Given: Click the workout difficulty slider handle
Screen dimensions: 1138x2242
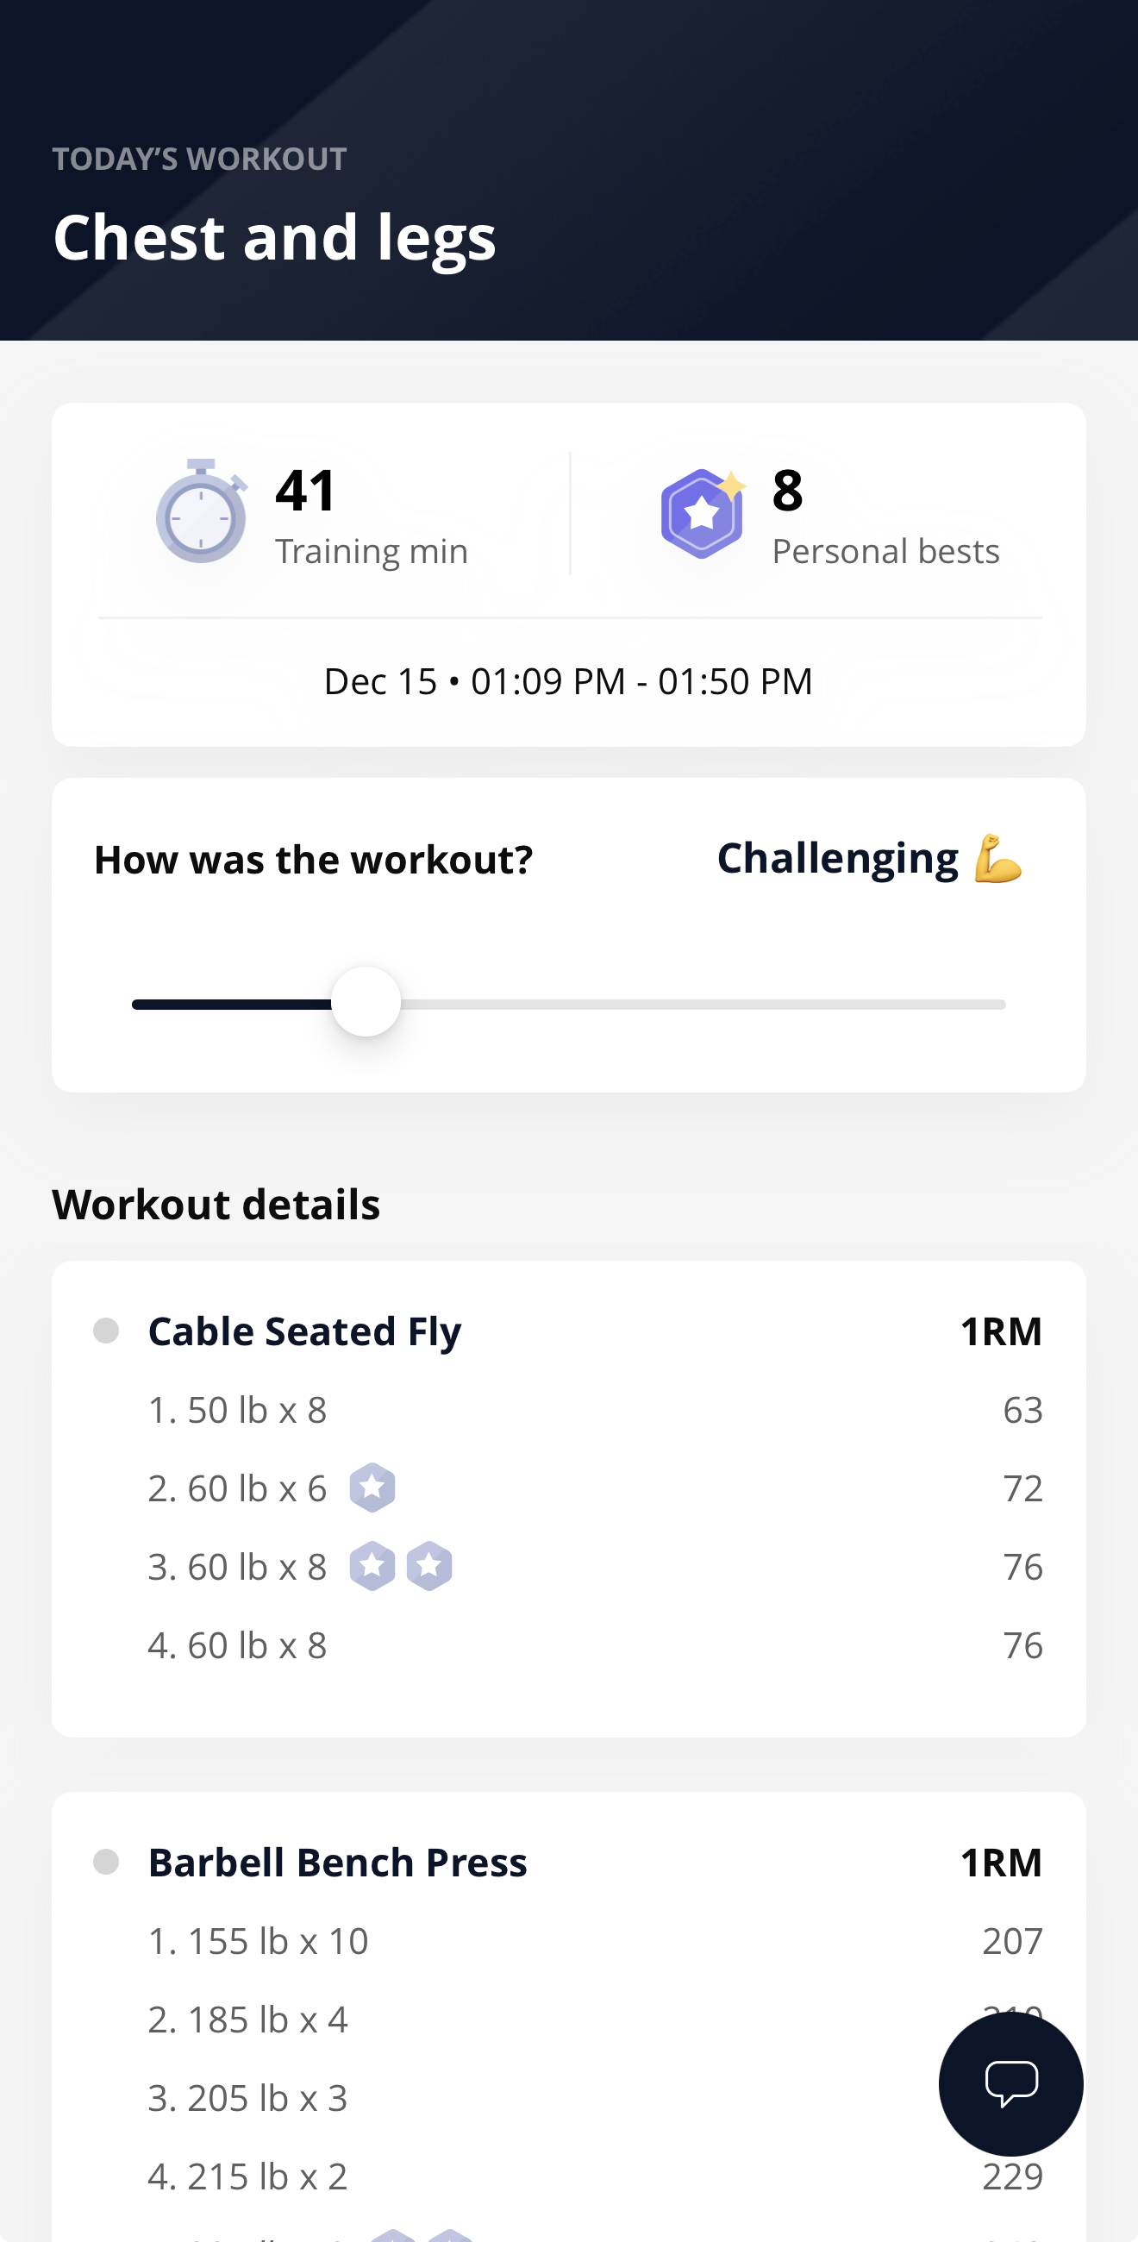Looking at the screenshot, I should 366,1002.
